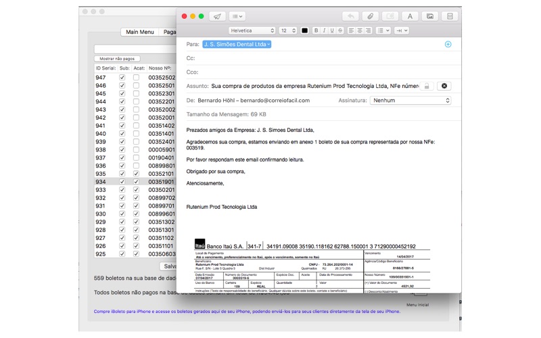Open the indent options dropdown
The image size is (541, 338).
[x=402, y=30]
